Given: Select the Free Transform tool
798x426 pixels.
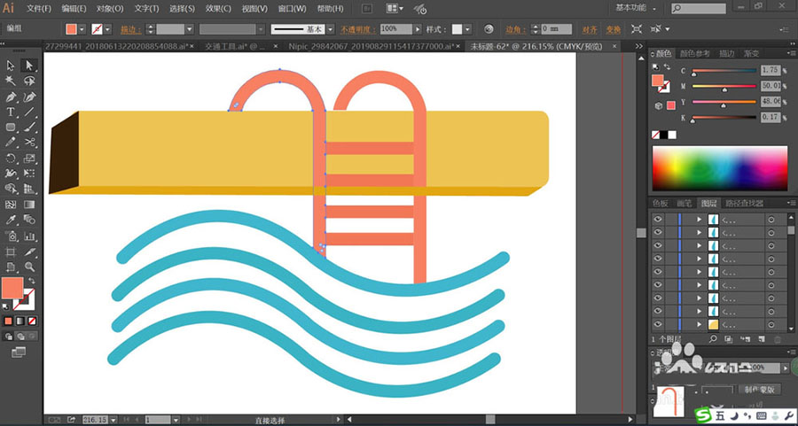Looking at the screenshot, I should pyautogui.click(x=29, y=174).
